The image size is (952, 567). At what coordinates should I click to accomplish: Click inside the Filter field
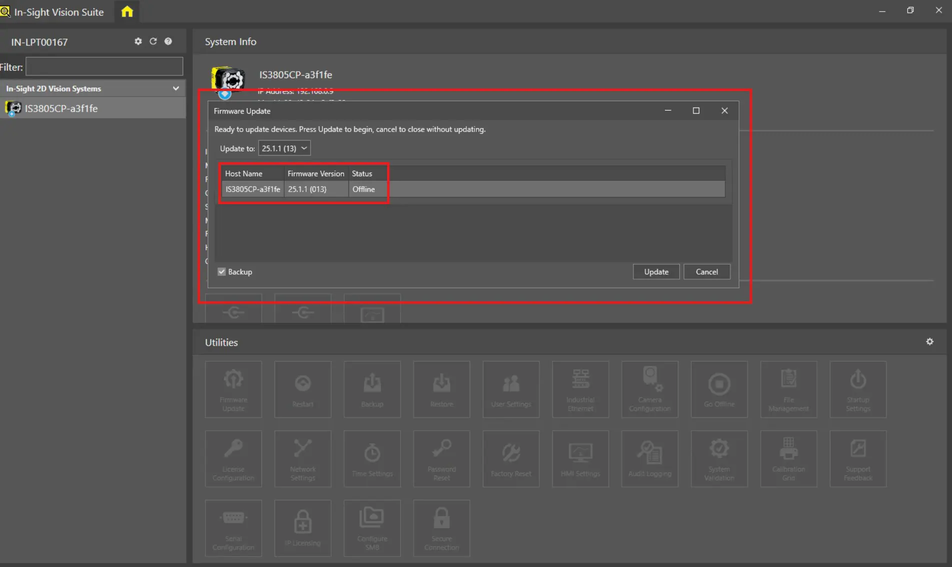point(104,66)
